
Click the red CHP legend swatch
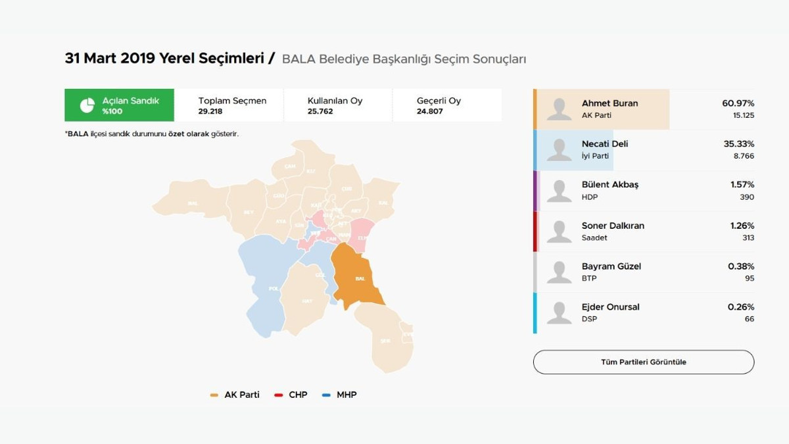278,395
